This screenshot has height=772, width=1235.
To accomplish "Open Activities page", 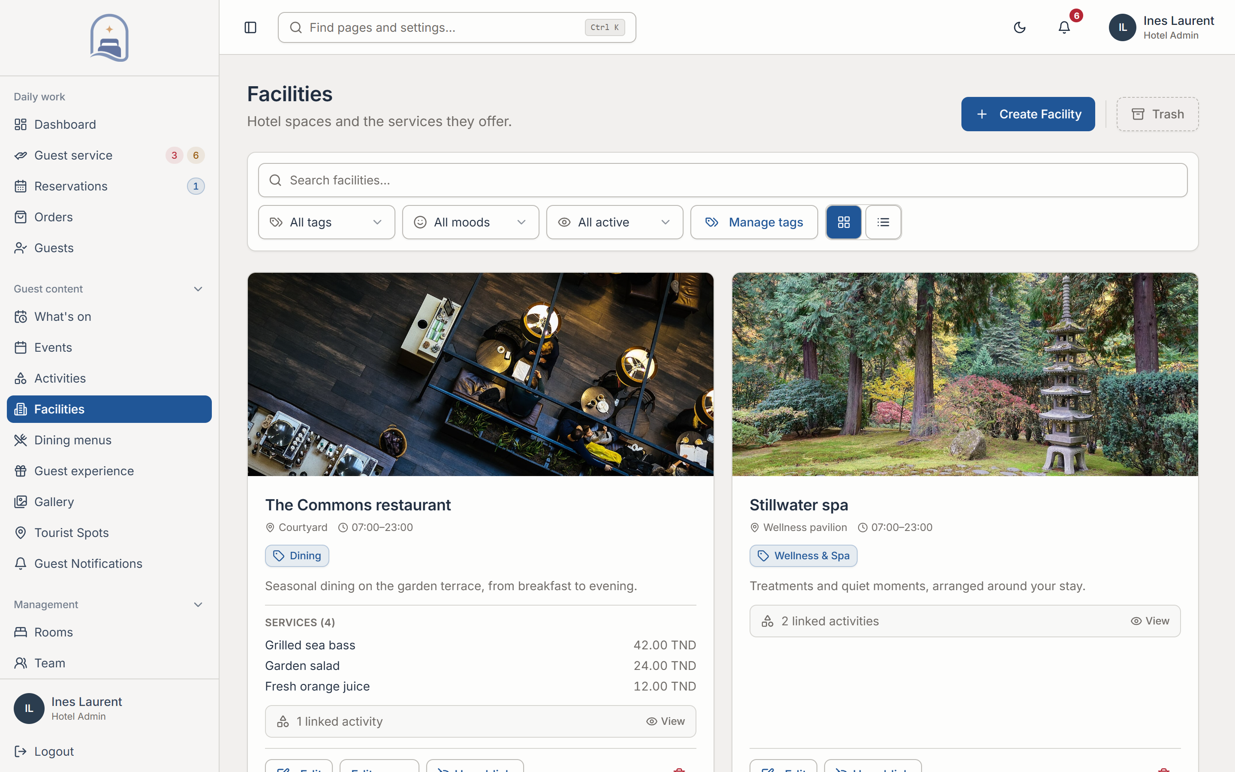I will [109, 378].
